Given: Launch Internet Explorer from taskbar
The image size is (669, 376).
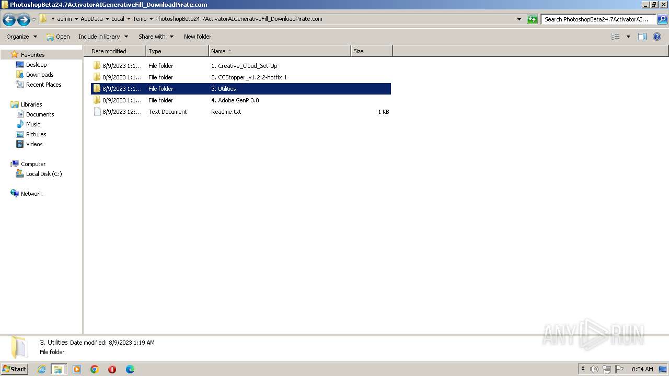Looking at the screenshot, I should click(x=42, y=369).
